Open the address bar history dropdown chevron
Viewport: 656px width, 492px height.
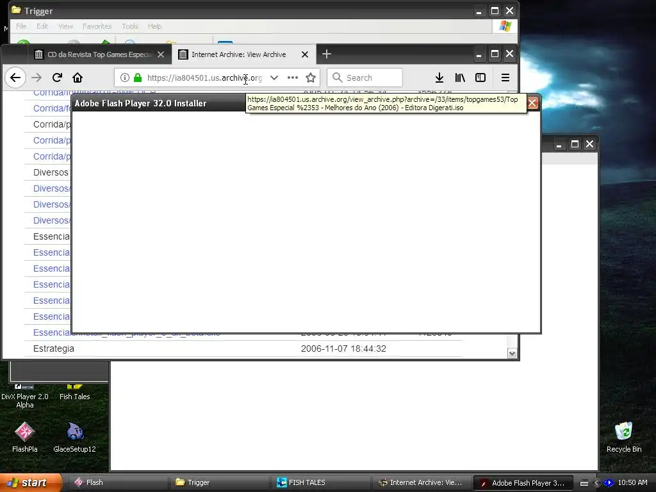point(274,78)
